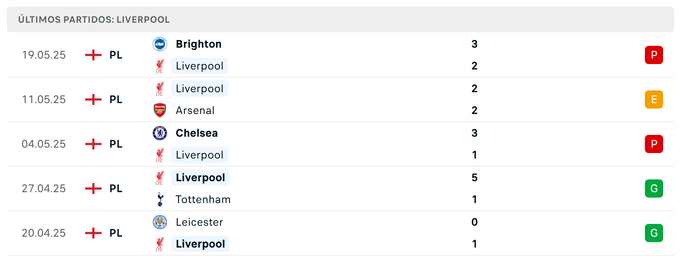
Task: Click the Chelsea club crest icon
Action: point(159,133)
